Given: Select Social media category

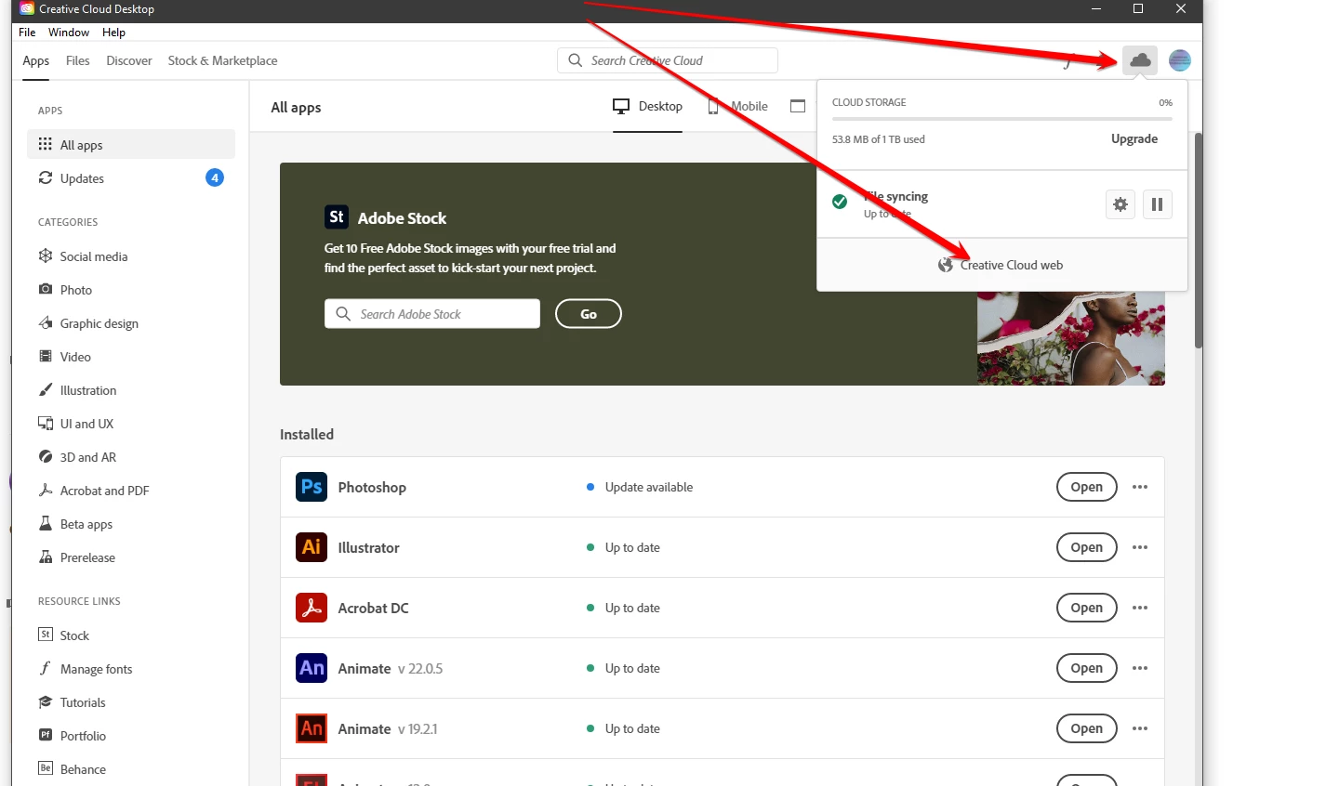Looking at the screenshot, I should [131, 256].
